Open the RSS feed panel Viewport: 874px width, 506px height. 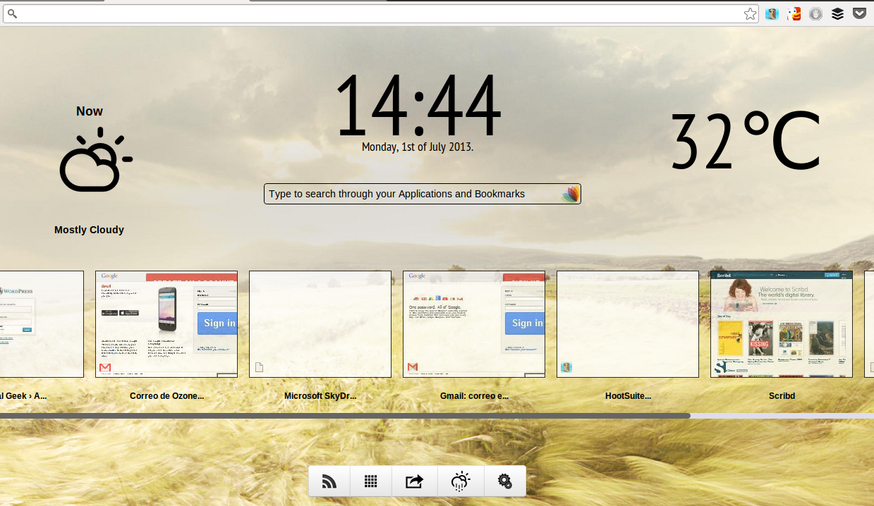click(x=329, y=481)
